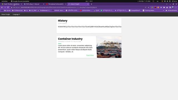
Task: Open the cs bookmarks folder
Action: pyautogui.click(x=26, y=11)
